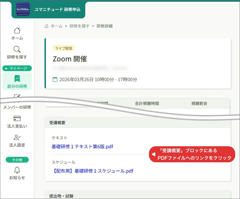240x199 pixels.
Task: Open the magnifier search icon for 研修を探す
Action: [17, 49]
